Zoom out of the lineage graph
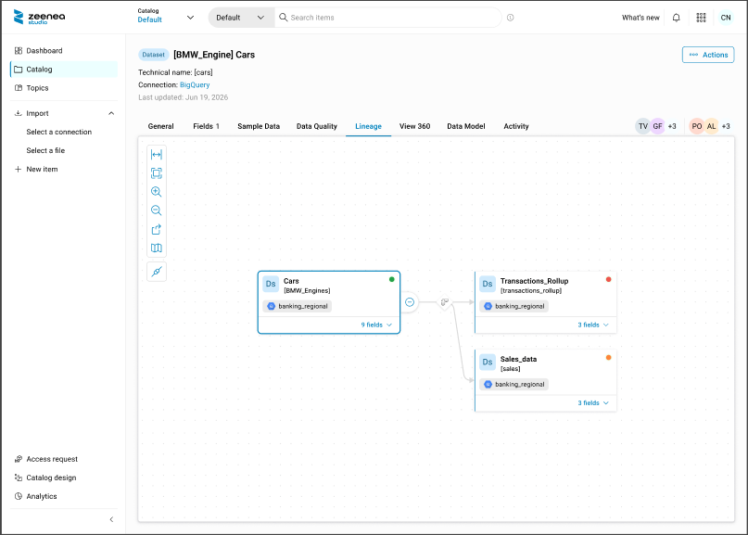 [157, 210]
